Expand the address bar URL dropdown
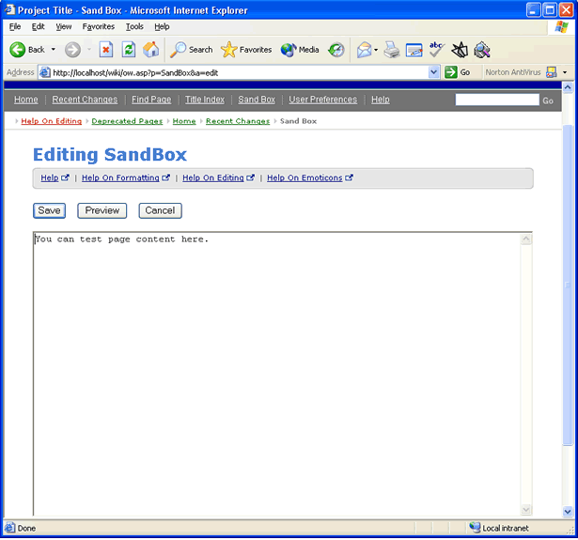This screenshot has width=578, height=540. coord(434,72)
